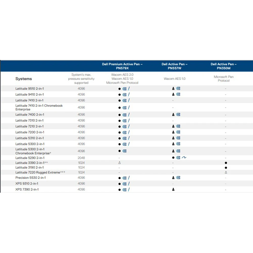Click the 'Dell Active Pen – PN350M' column header
The height and width of the screenshot is (253, 253).
coord(224,66)
